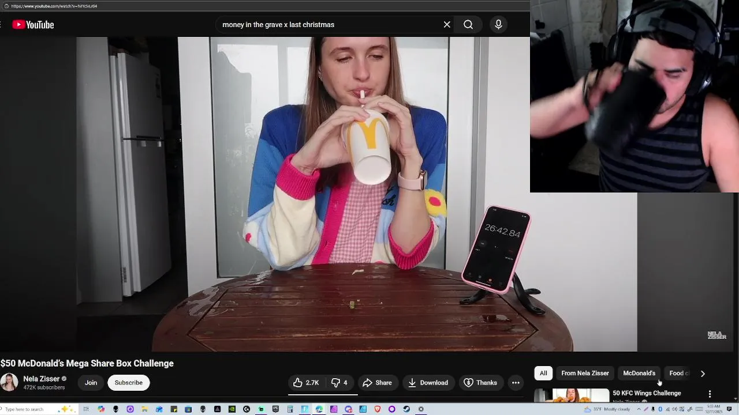Open the 50 KFC Wings Challenge title

tap(647, 393)
